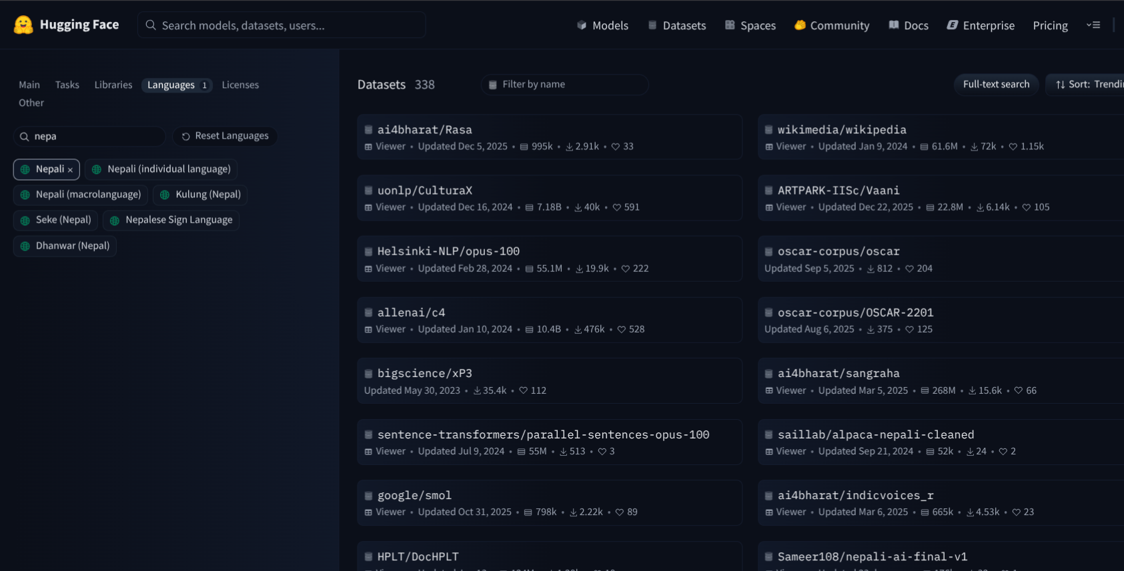This screenshot has height=571, width=1124.
Task: Click the reset arrow icon for languages
Action: (x=186, y=136)
